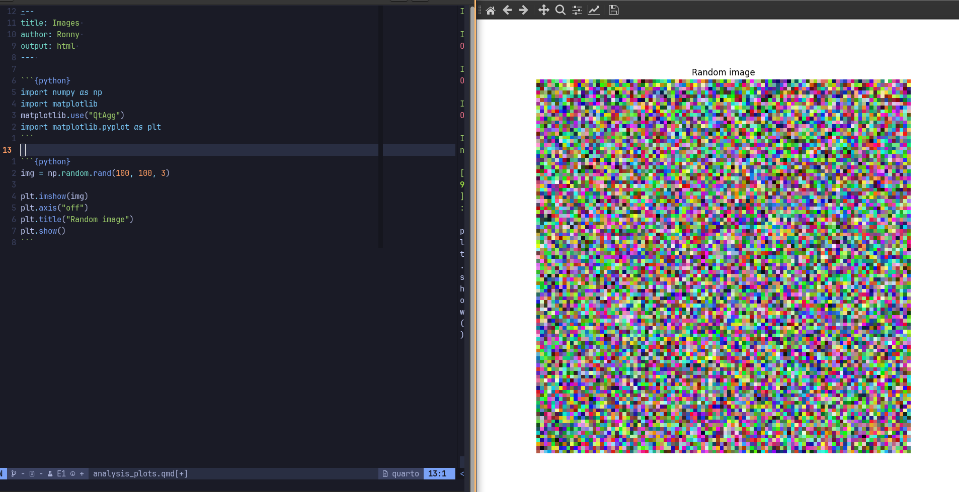Viewport: 959px width, 492px height.
Task: Click the random noise image in plot
Action: [x=723, y=266]
